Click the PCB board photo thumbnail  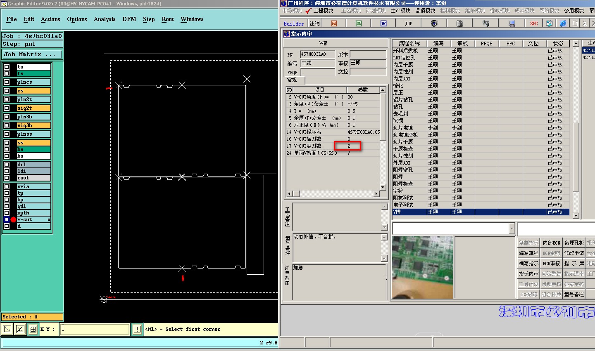click(422, 267)
